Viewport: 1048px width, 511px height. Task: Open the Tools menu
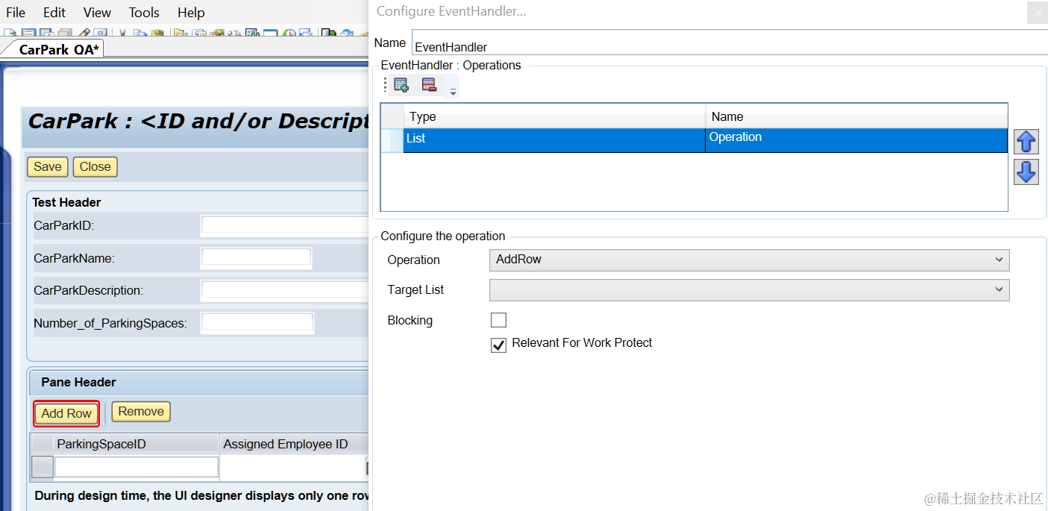tap(144, 13)
